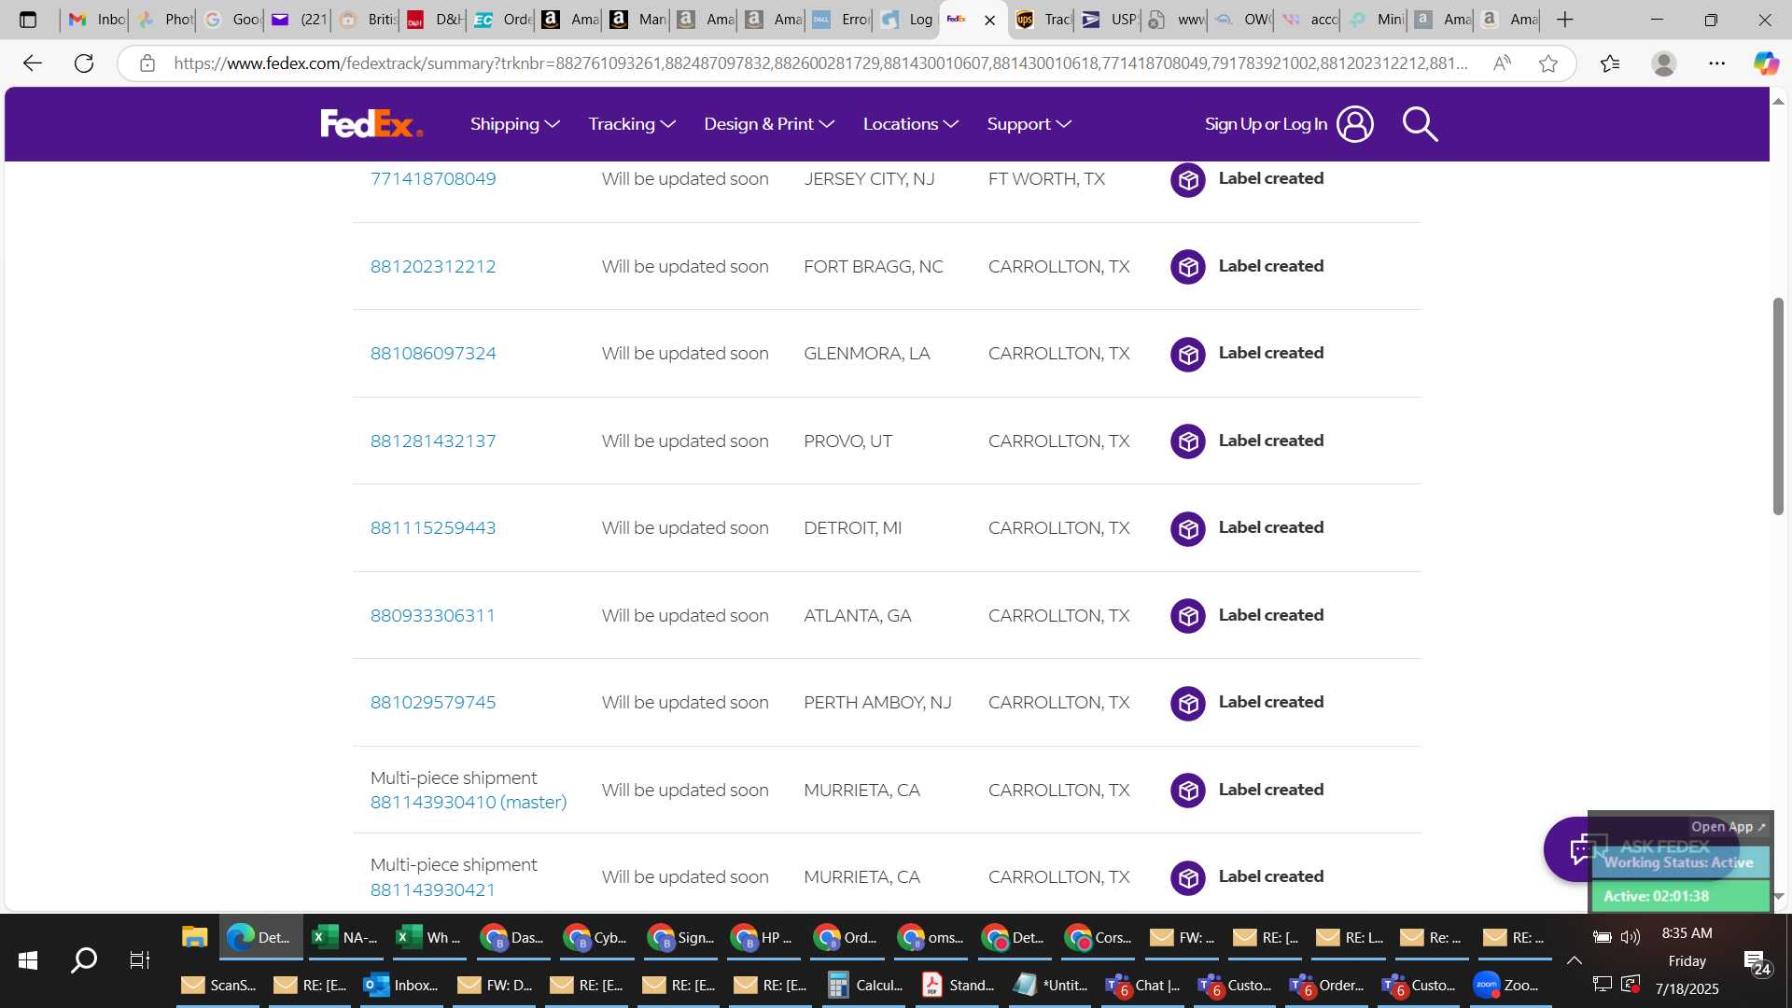Switch to the Google tab
The height and width of the screenshot is (1008, 1792).
click(x=231, y=20)
